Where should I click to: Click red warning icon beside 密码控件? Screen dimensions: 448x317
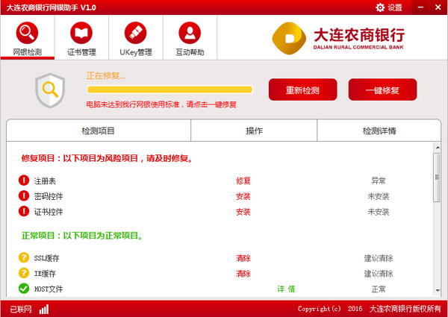[x=24, y=195]
